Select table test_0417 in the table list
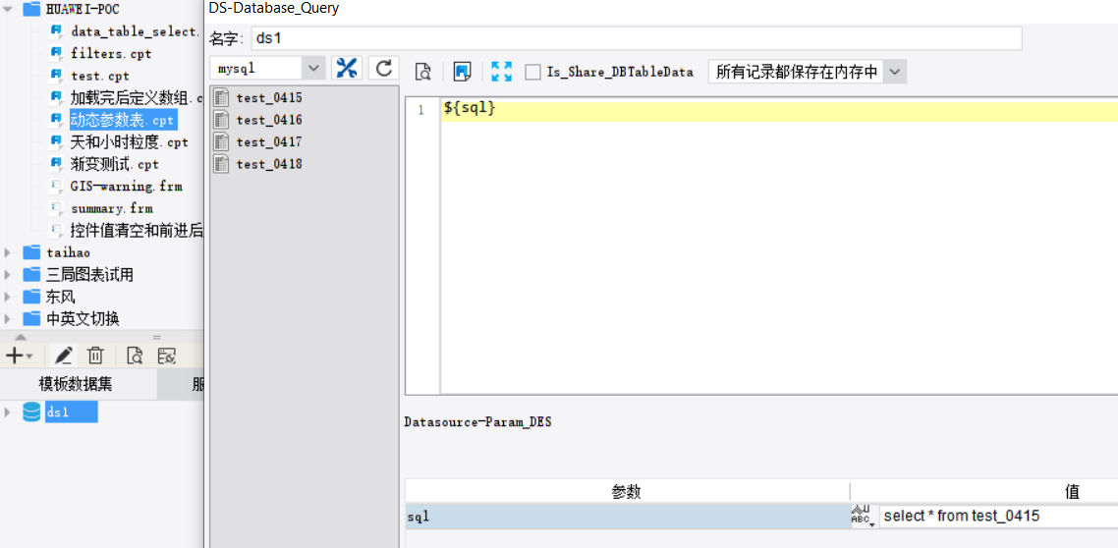Viewport: 1118px width, 548px height. [269, 141]
